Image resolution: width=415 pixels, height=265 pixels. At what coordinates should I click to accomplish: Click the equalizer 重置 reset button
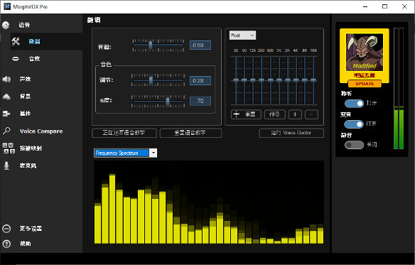[246, 114]
